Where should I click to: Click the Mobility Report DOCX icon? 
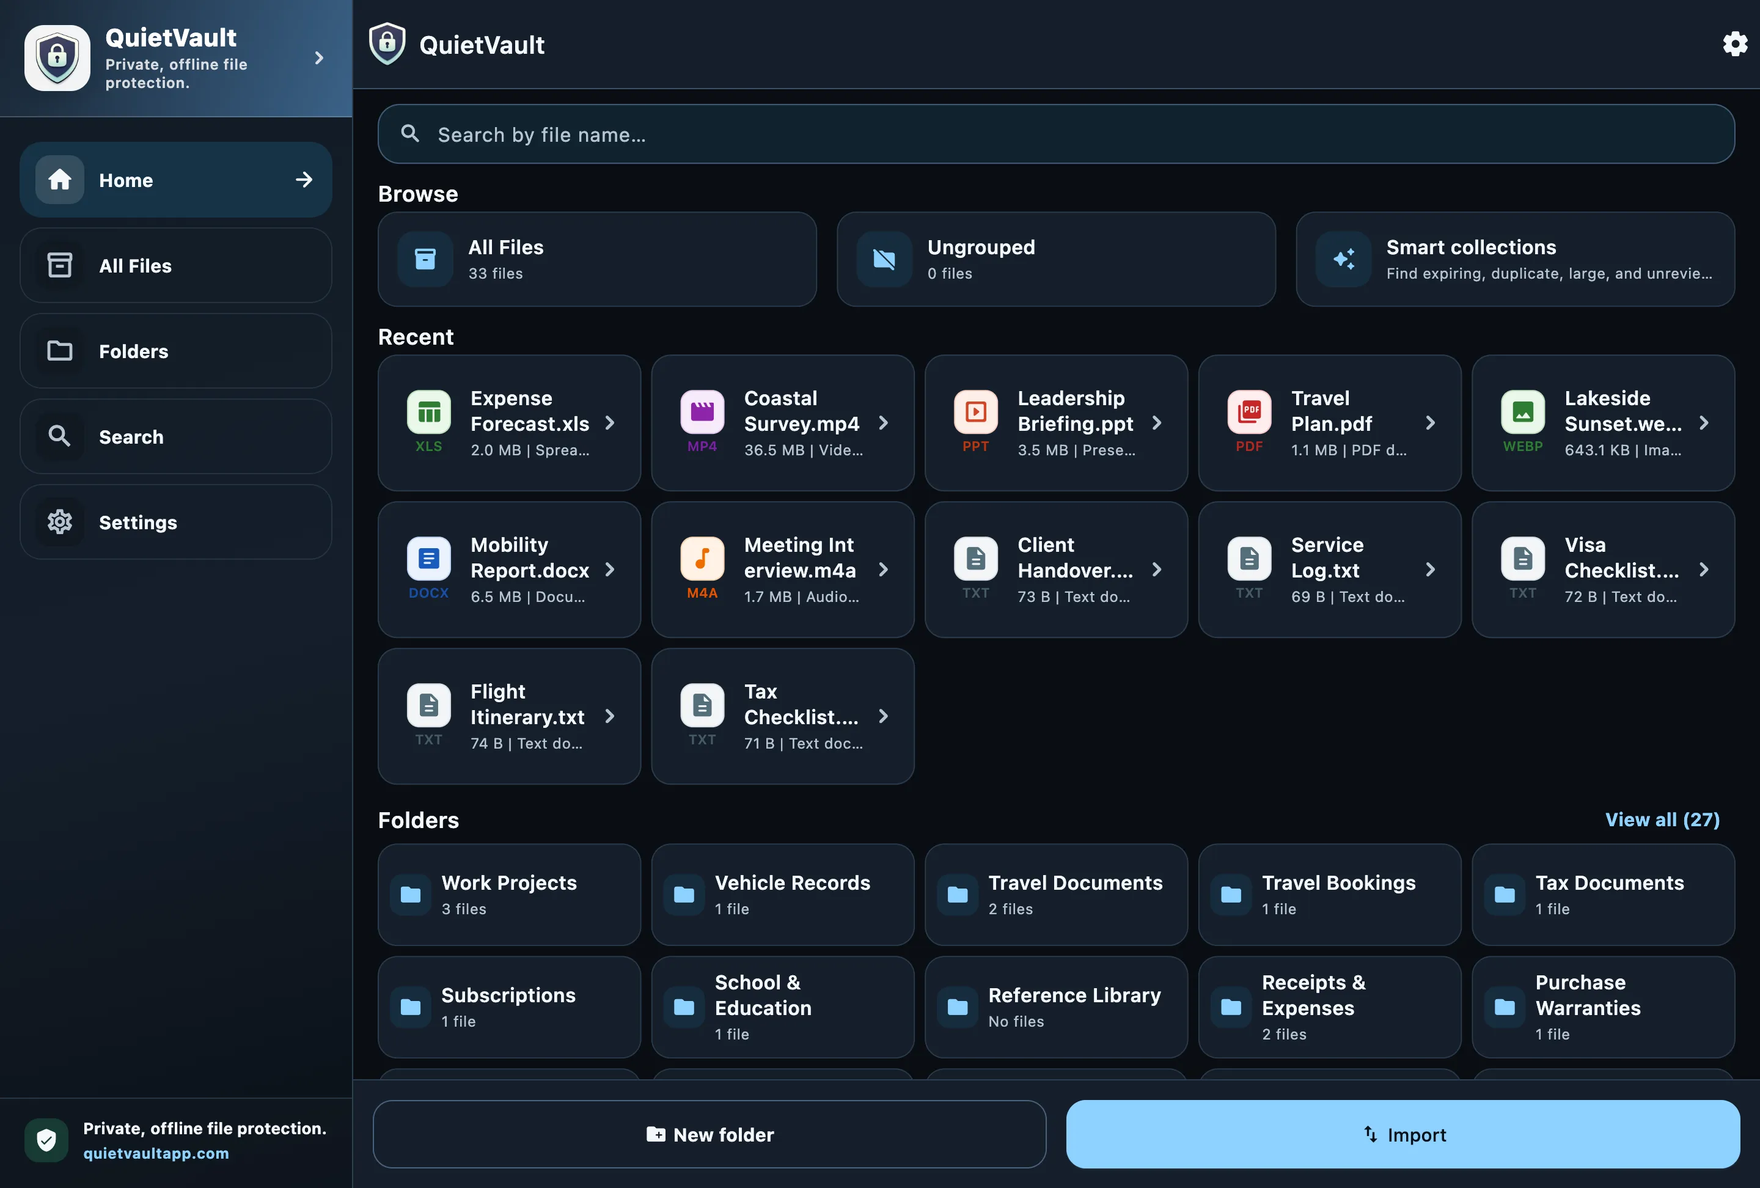428,559
